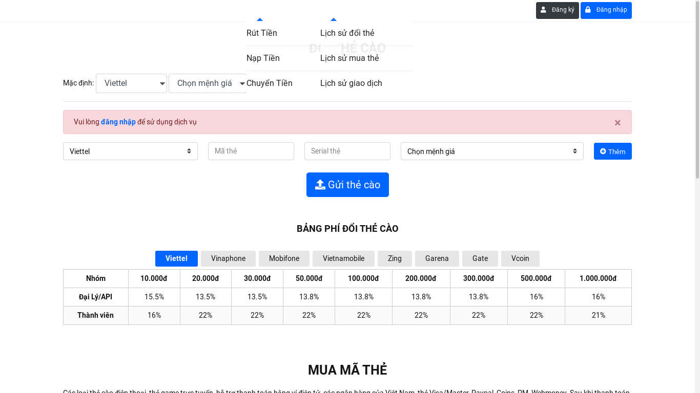Select the Mobifone fee tab

(x=284, y=258)
